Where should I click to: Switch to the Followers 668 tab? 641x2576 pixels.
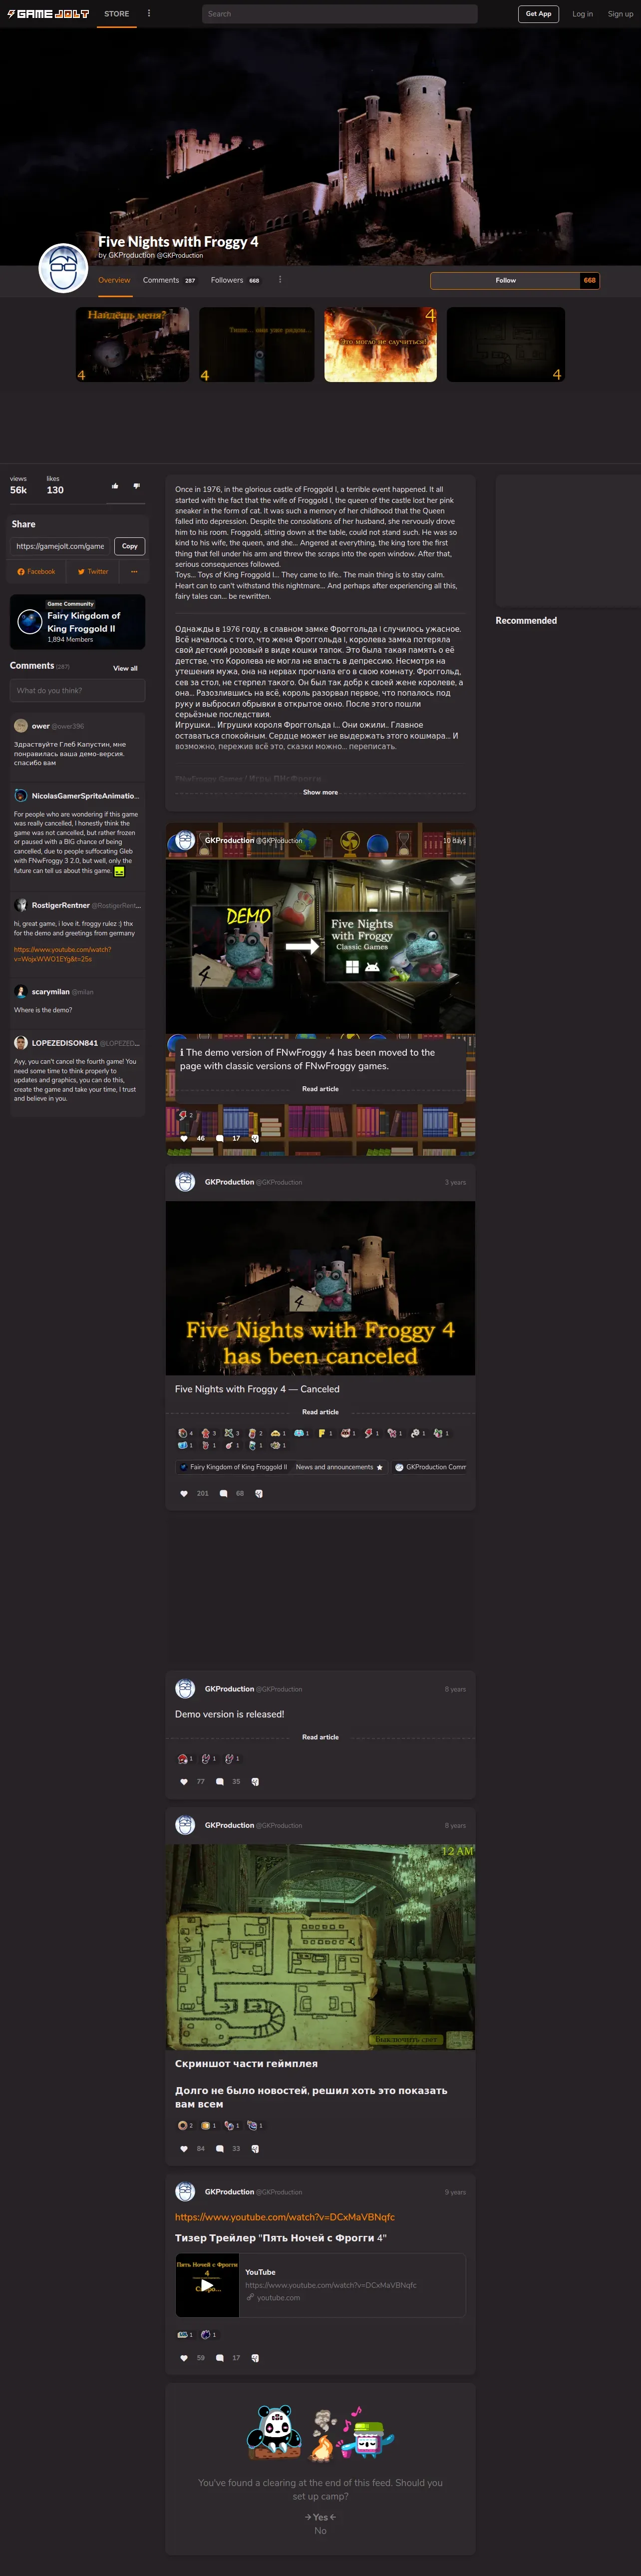pos(235,280)
